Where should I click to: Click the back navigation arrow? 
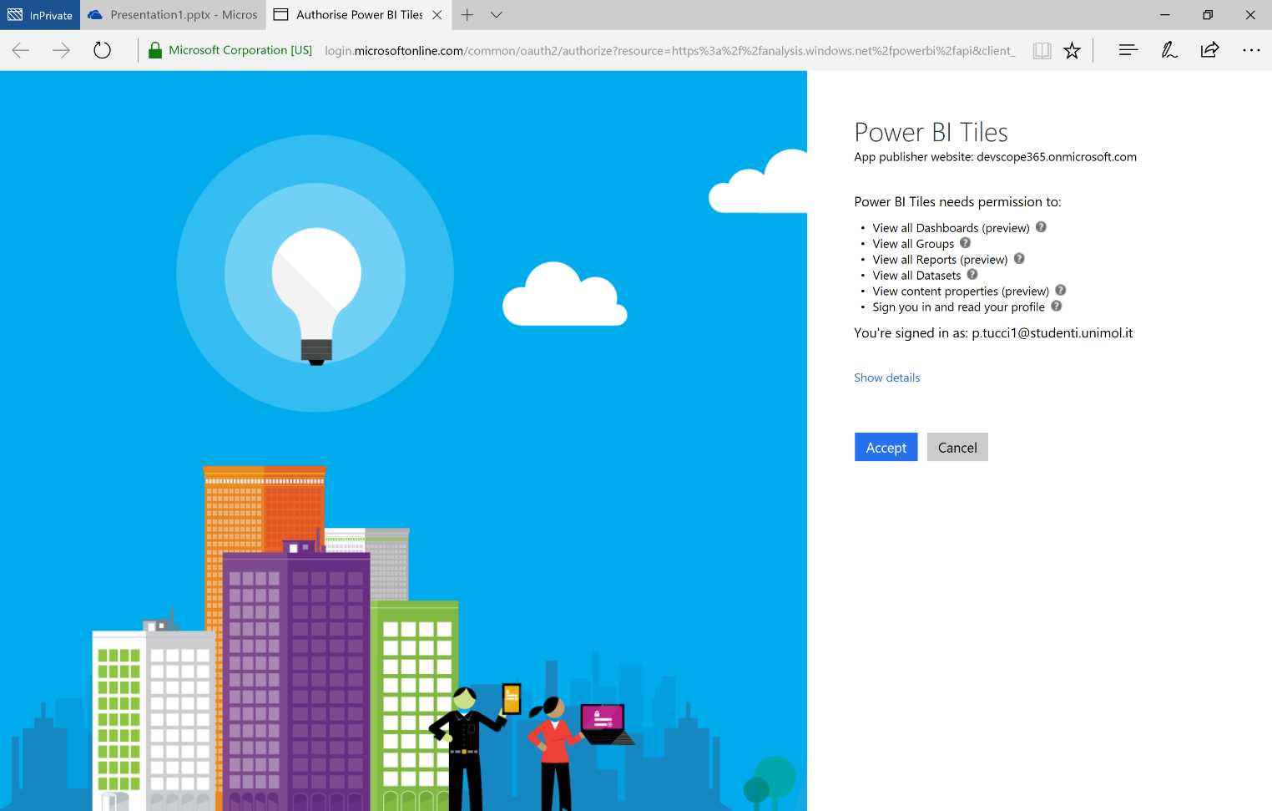(x=20, y=50)
